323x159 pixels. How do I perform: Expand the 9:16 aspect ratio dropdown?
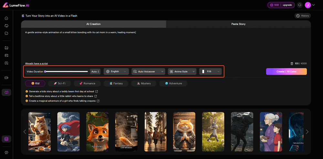click(210, 71)
